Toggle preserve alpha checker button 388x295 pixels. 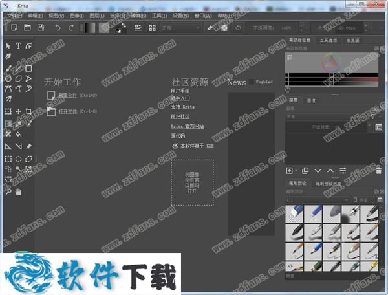pos(222,27)
